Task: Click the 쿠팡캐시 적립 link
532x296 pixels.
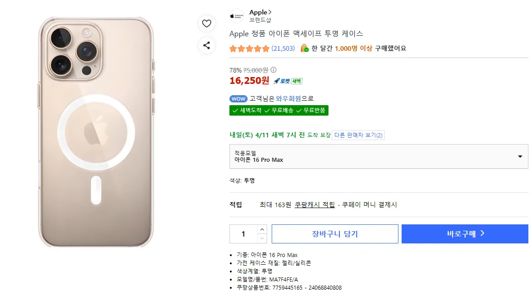Action: [x=314, y=205]
